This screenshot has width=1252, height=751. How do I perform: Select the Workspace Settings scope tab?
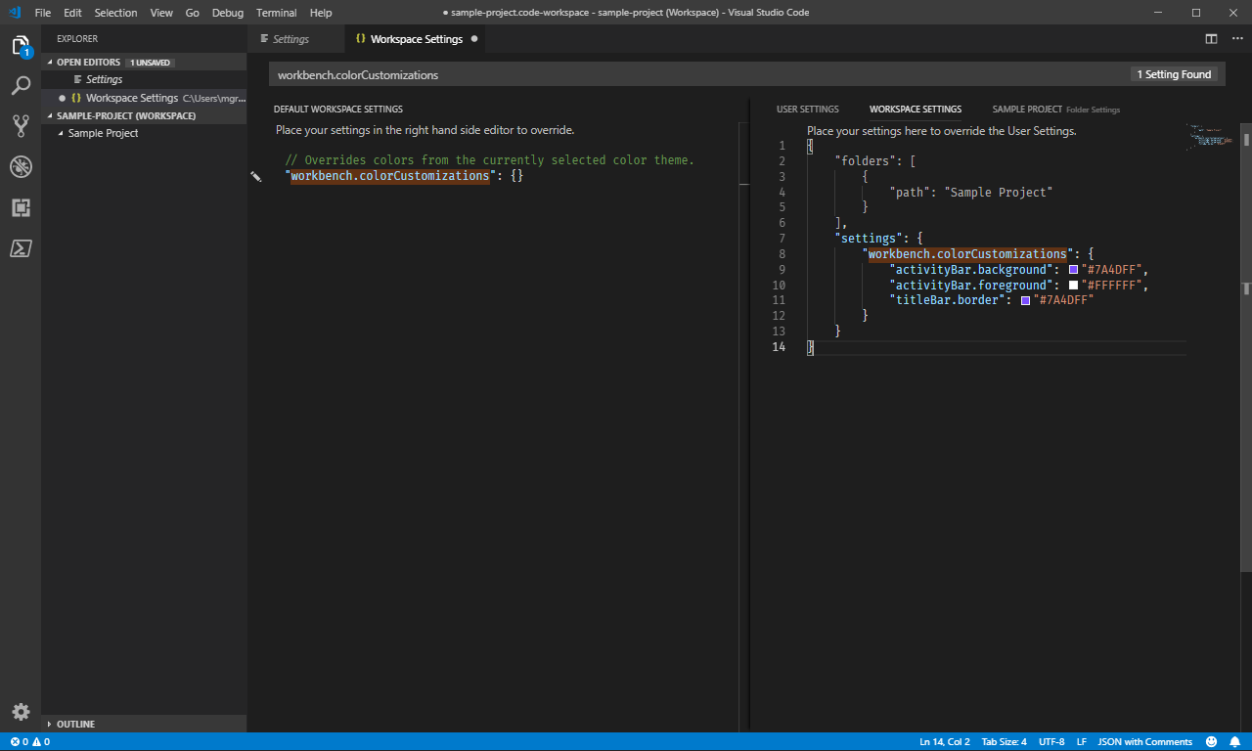click(x=916, y=110)
